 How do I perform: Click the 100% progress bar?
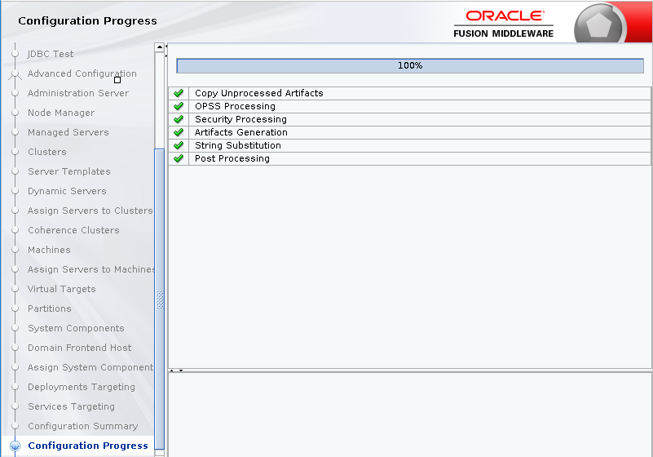(409, 65)
